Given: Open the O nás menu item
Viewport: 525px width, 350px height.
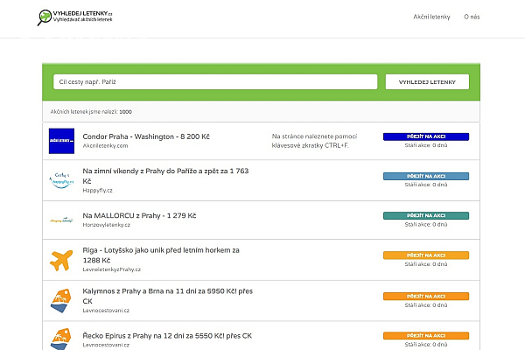Looking at the screenshot, I should [472, 17].
